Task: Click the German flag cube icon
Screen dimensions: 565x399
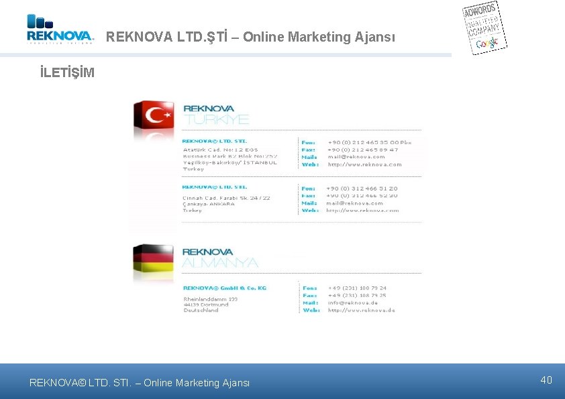Action: [x=153, y=258]
